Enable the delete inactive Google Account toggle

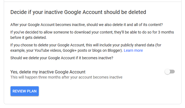(x=170, y=72)
